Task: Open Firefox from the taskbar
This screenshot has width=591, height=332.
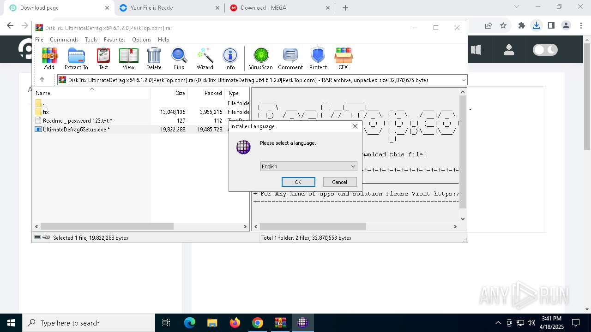Action: 235,323
